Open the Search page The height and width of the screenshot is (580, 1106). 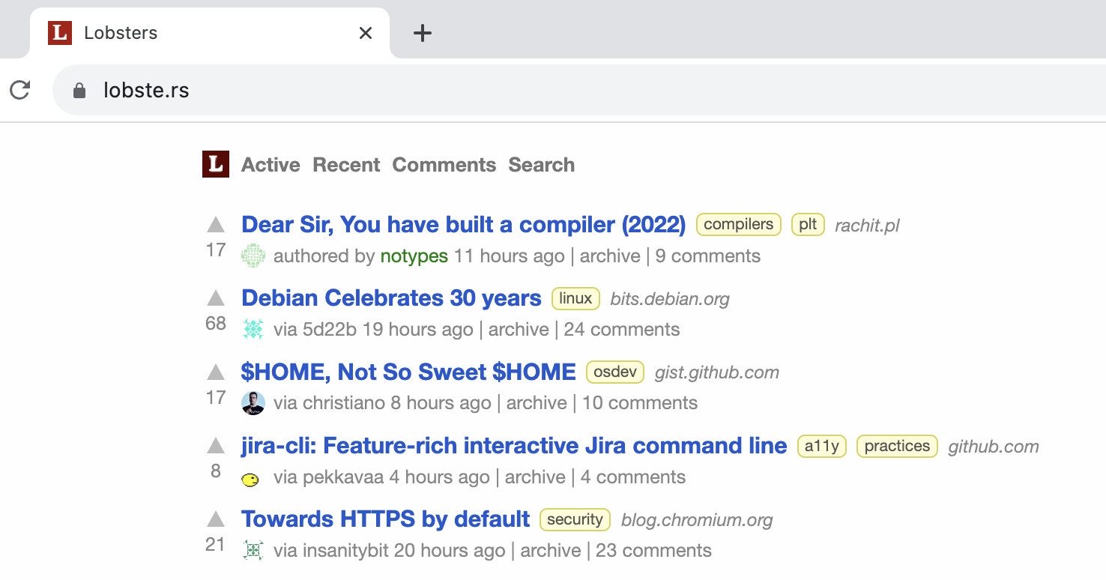(542, 165)
